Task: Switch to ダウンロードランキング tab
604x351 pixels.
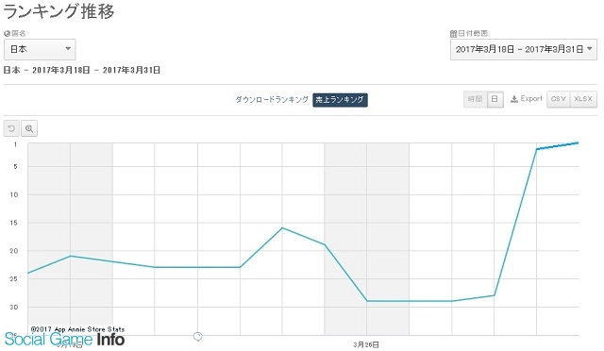Action: [272, 99]
